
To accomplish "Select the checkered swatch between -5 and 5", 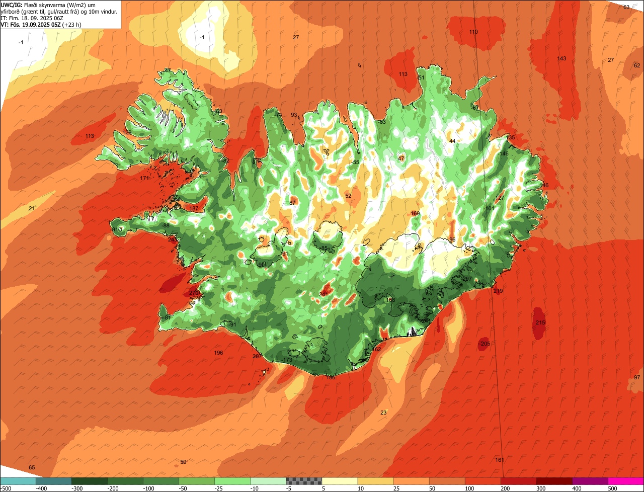I will click(x=304, y=481).
